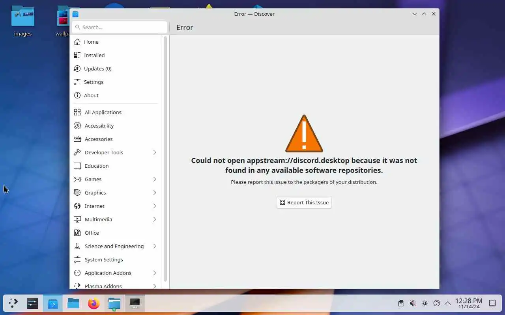Select the Accessories category label

[99, 139]
